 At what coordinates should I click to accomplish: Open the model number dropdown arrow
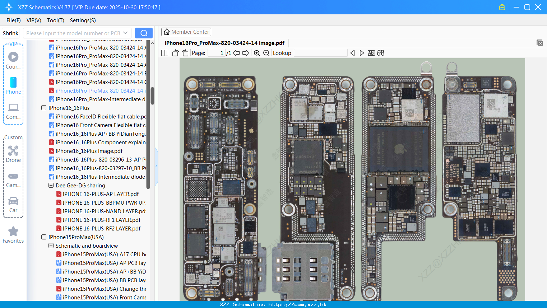(125, 33)
